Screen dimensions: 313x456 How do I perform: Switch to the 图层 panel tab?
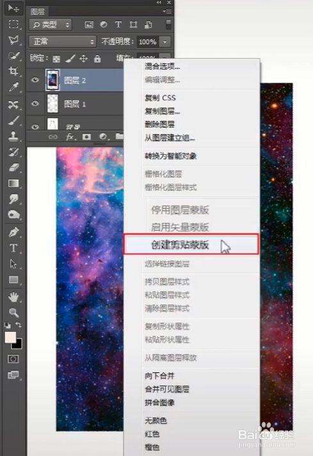pyautogui.click(x=38, y=12)
